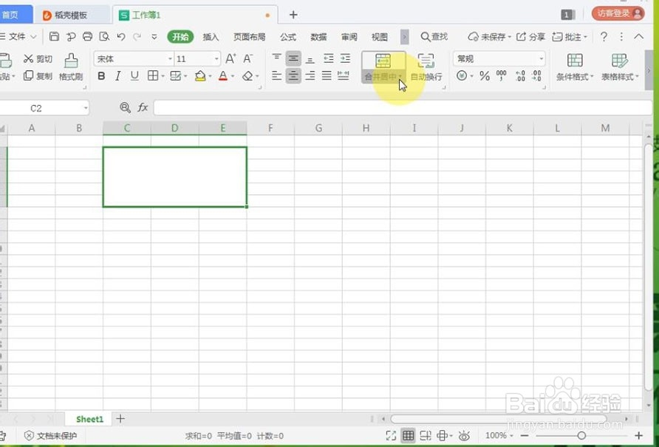Click distributed alignment icon
The image size is (659, 447).
(344, 76)
